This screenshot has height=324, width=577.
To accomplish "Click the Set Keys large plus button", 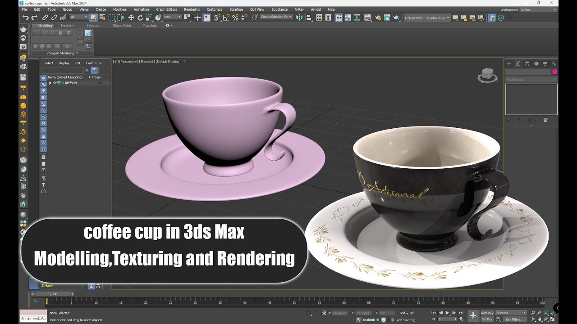I will click(473, 316).
